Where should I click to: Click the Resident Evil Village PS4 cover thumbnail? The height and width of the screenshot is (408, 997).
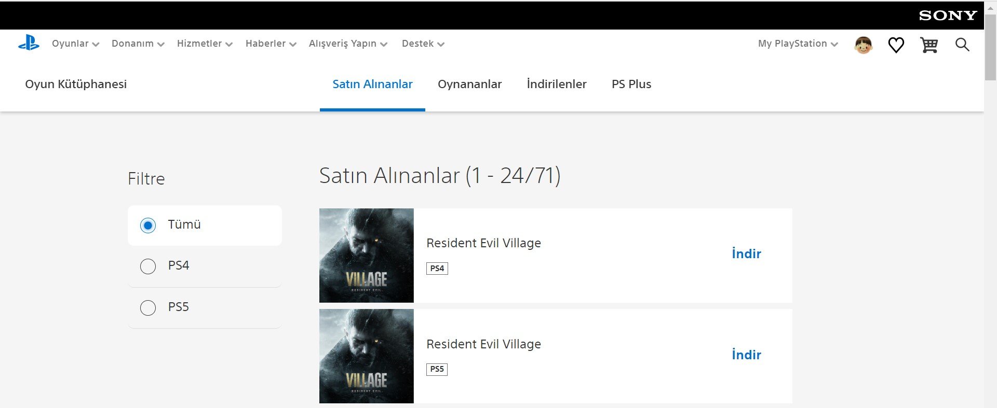coord(367,256)
